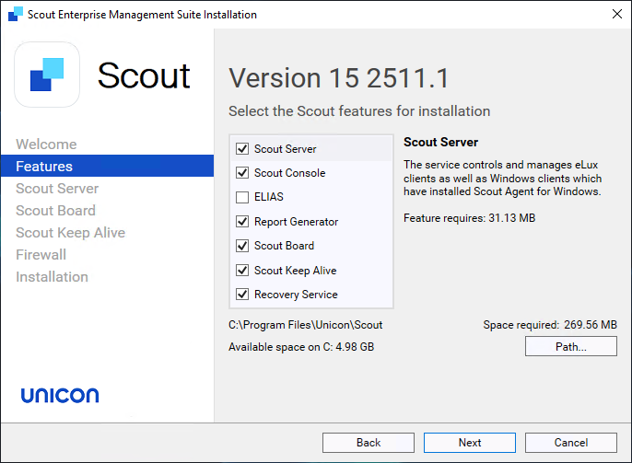The image size is (632, 463).
Task: Click the Next button
Action: click(x=470, y=443)
